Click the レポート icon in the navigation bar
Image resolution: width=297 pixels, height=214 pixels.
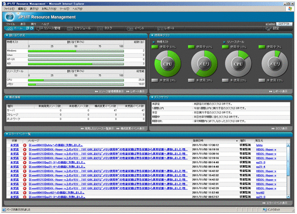point(160,29)
